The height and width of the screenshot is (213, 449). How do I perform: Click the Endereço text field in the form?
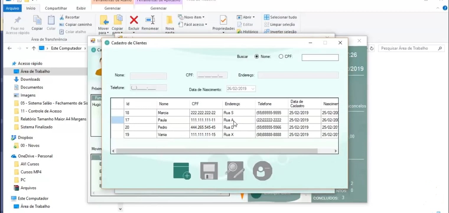(x=298, y=75)
